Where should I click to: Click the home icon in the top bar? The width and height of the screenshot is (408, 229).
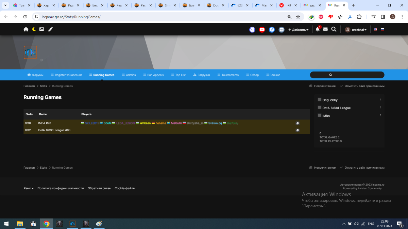[x=26, y=30]
